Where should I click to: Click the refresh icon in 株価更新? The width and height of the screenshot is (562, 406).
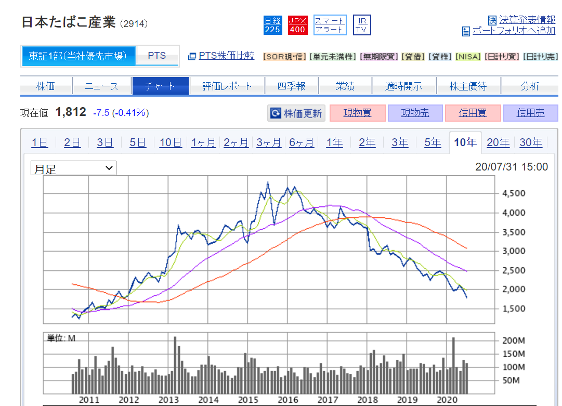275,113
